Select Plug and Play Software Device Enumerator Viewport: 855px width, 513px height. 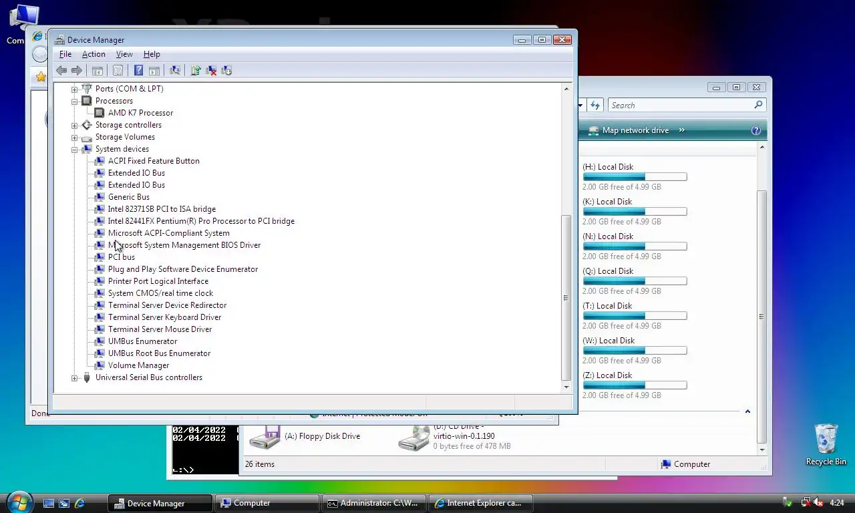pyautogui.click(x=182, y=269)
